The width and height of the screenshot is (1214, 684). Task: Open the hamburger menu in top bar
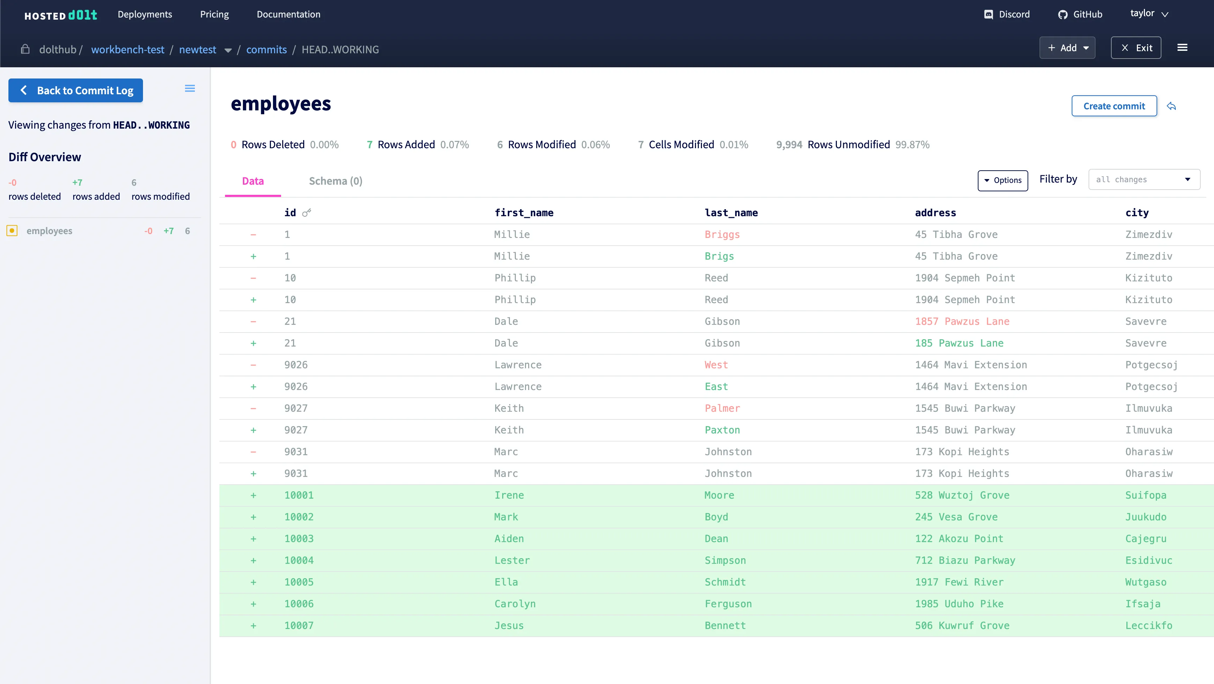[1182, 48]
